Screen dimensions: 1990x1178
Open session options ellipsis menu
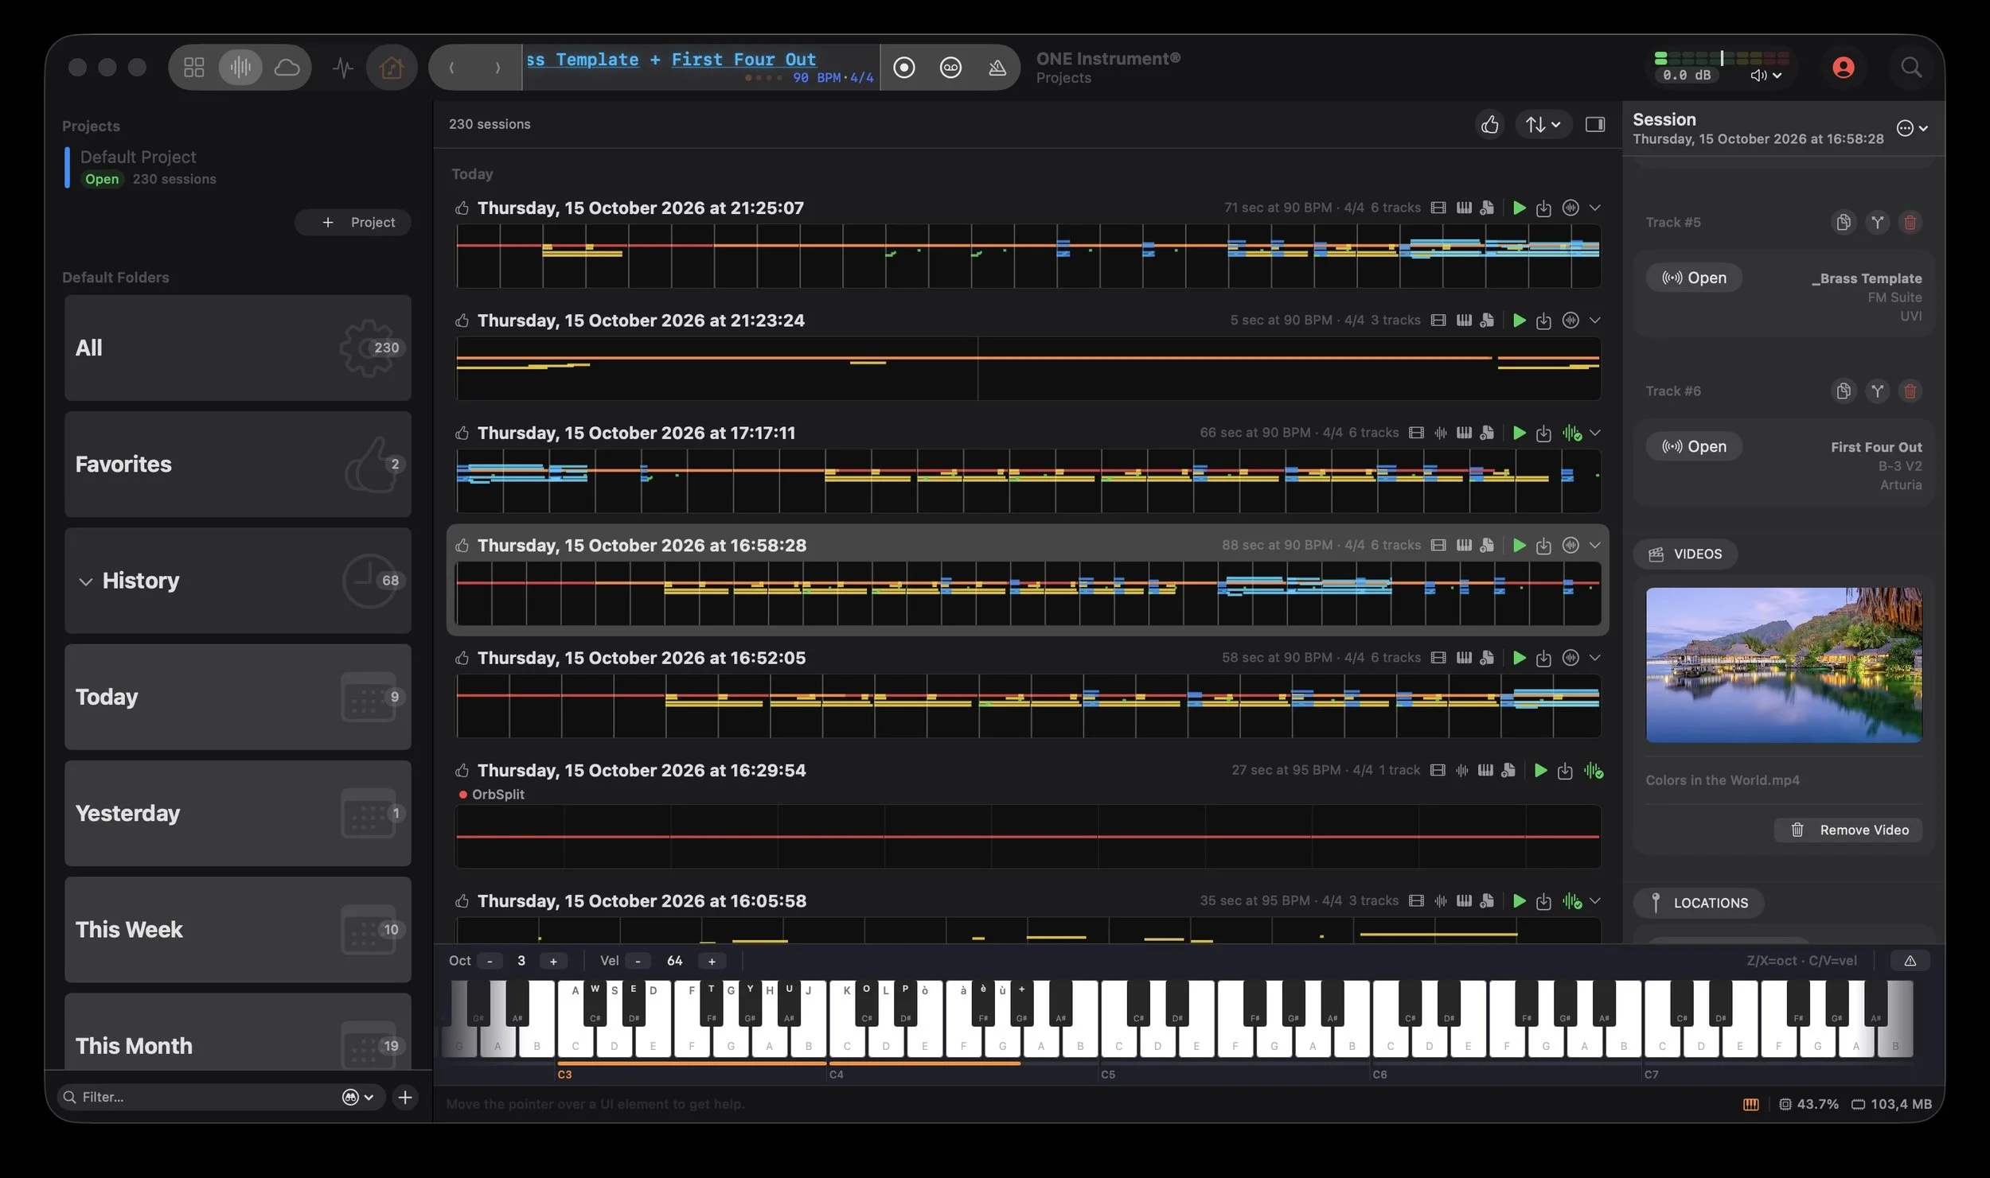tap(1911, 128)
